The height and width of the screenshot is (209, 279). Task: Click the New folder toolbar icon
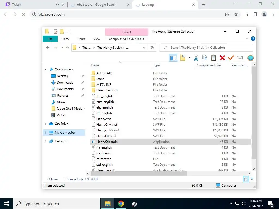(183, 58)
